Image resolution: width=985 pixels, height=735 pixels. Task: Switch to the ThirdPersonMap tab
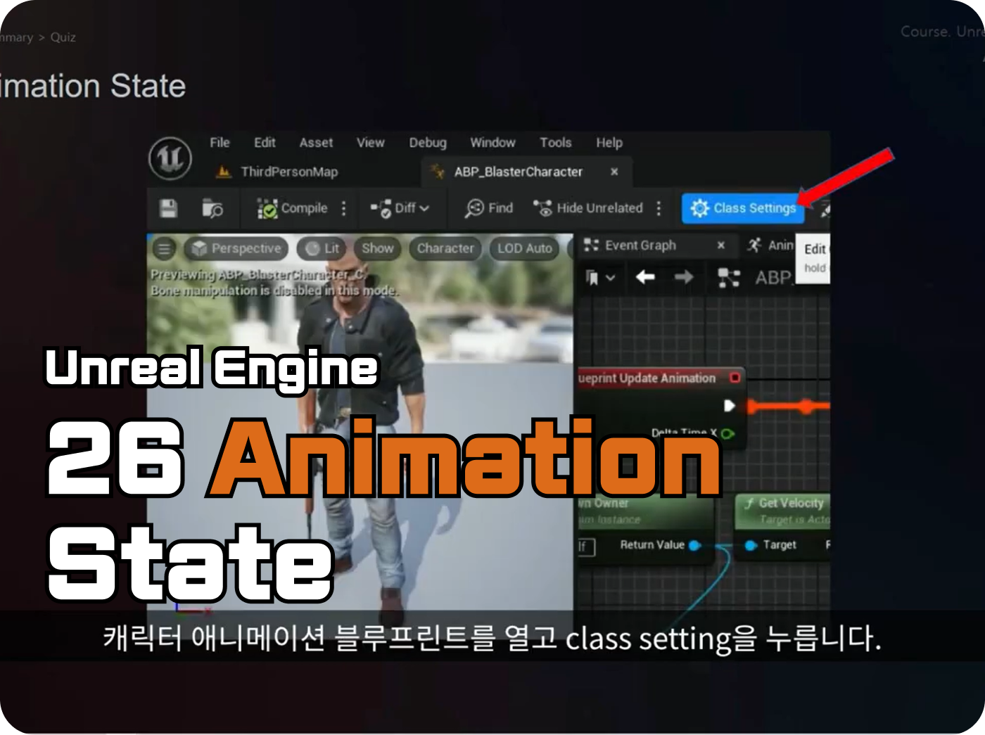278,172
